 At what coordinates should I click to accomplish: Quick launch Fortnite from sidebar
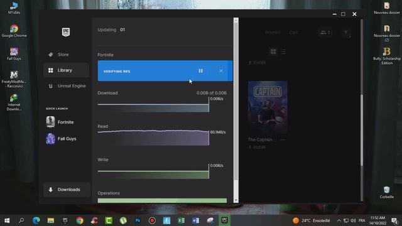click(x=60, y=122)
